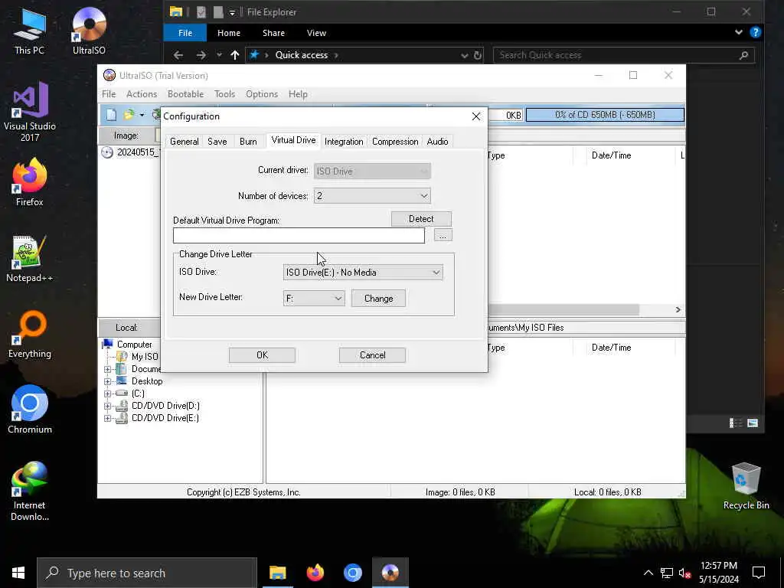The width and height of the screenshot is (784, 588).
Task: Click Cancel in Configuration dialog
Action: click(373, 355)
